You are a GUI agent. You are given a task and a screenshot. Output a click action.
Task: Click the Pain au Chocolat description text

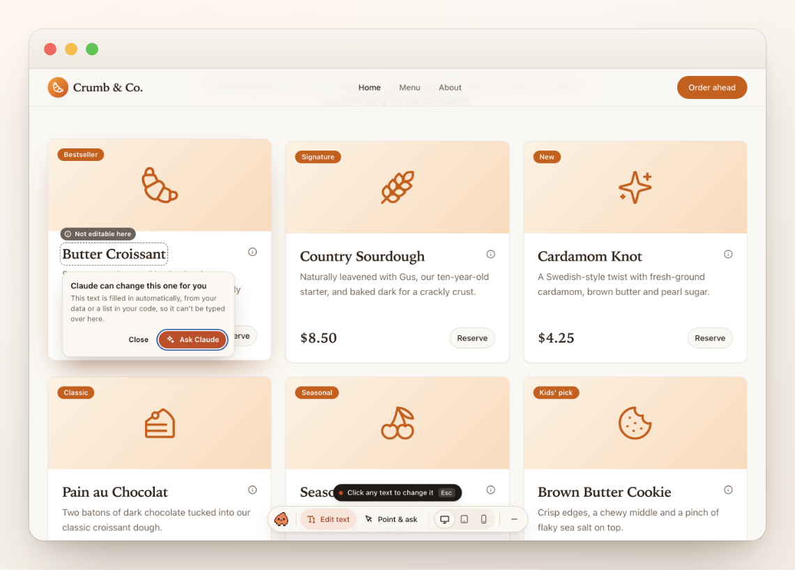pos(156,520)
